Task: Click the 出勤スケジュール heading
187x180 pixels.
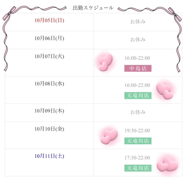Action: 93,8
